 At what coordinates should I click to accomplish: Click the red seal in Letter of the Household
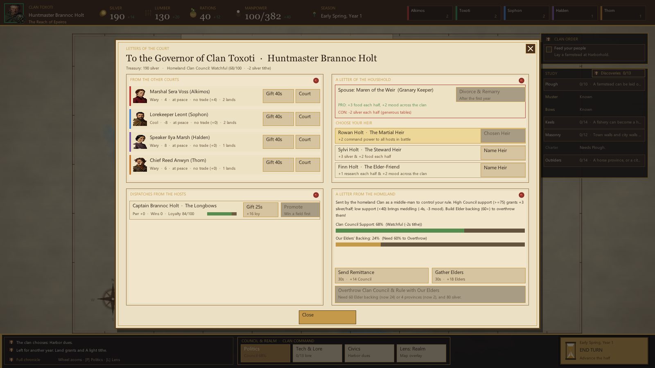coord(521,81)
